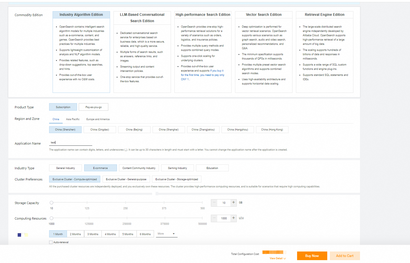Click the Storage Capacity slider handle
Viewport: 410px width, 263px height.
pos(51,203)
